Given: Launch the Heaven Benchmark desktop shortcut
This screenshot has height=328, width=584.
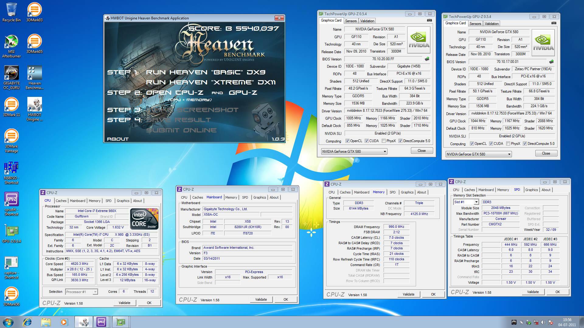Looking at the screenshot, I should 34,78.
